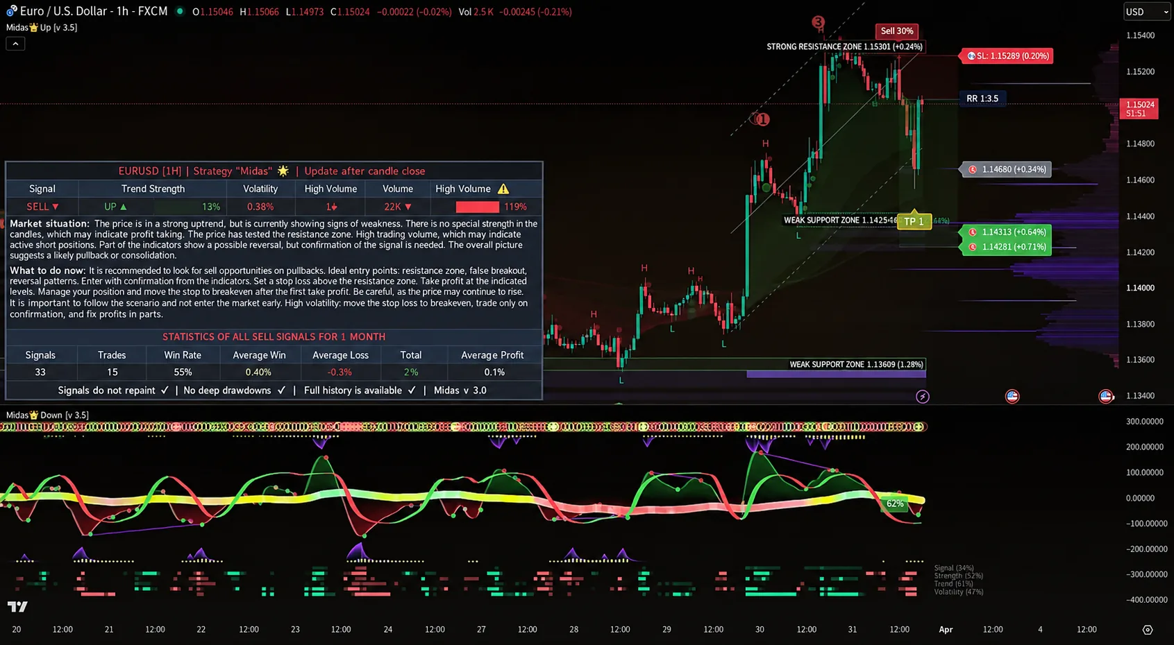Click the 22K volume cell
1174x645 pixels.
click(398, 207)
